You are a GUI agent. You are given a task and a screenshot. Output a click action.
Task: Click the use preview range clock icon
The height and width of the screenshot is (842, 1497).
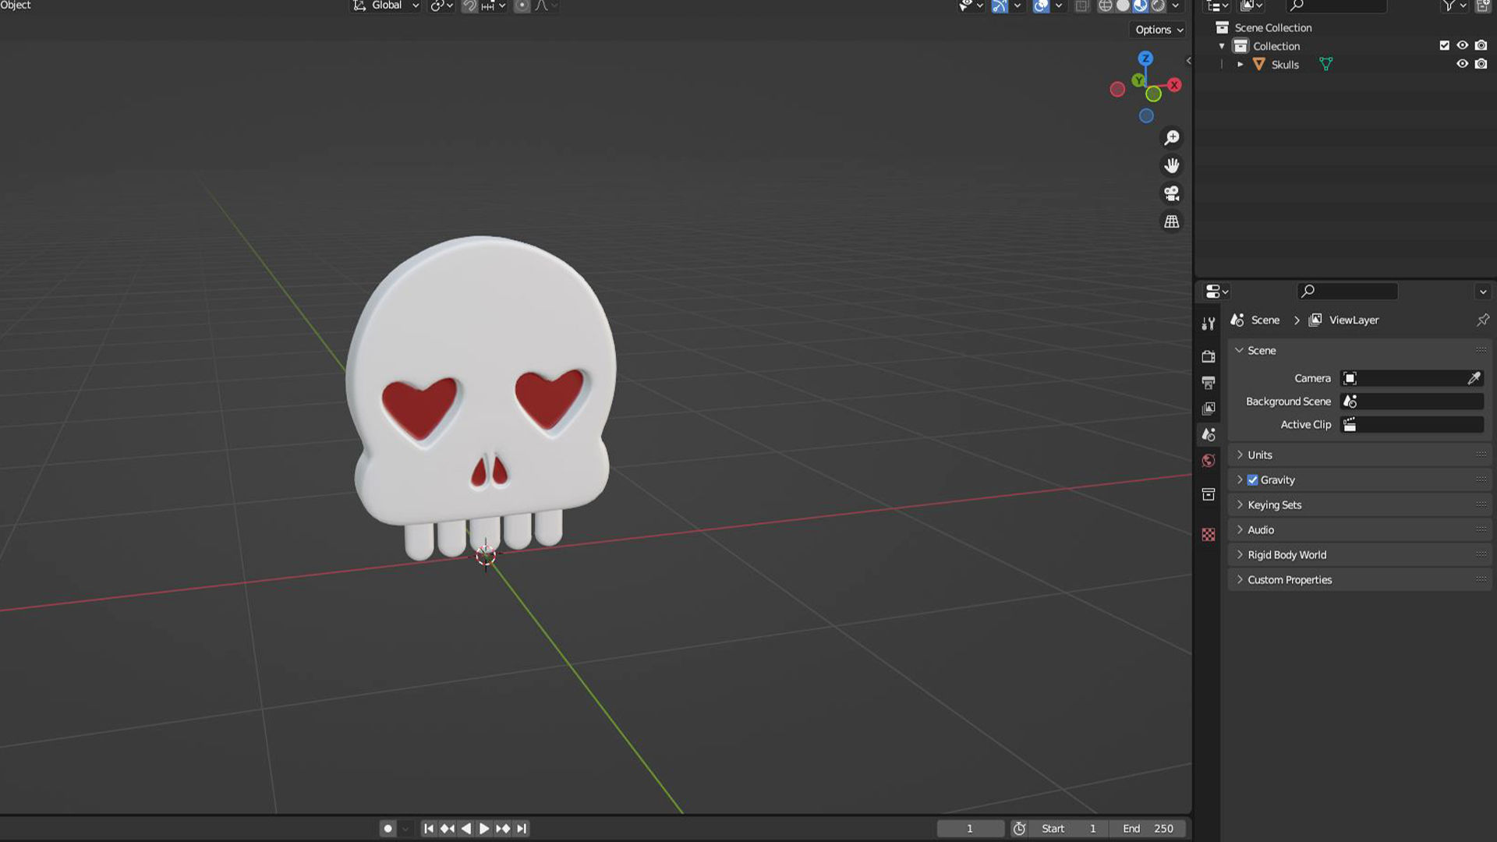[x=1019, y=829]
